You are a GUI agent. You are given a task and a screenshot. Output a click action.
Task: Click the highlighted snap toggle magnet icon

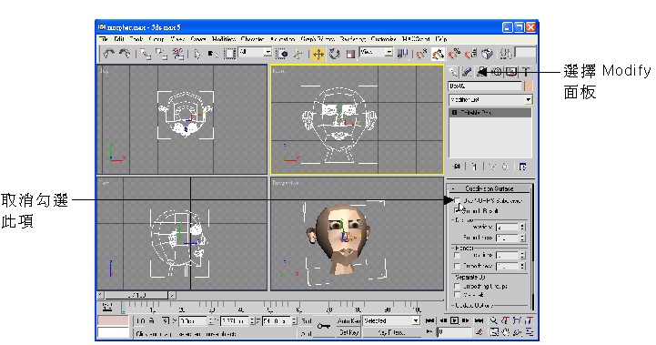(x=438, y=54)
